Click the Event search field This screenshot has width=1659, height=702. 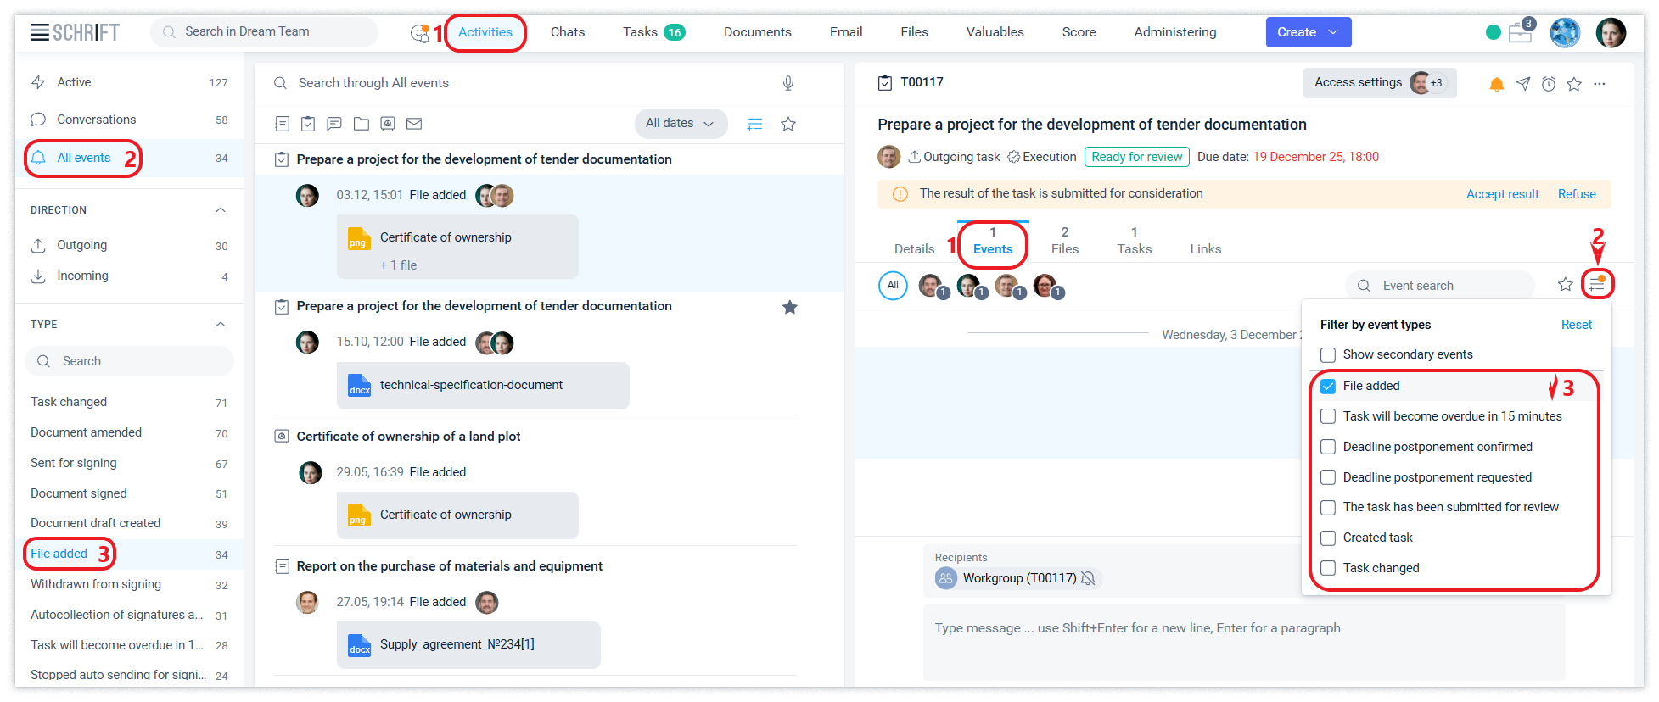click(1447, 286)
